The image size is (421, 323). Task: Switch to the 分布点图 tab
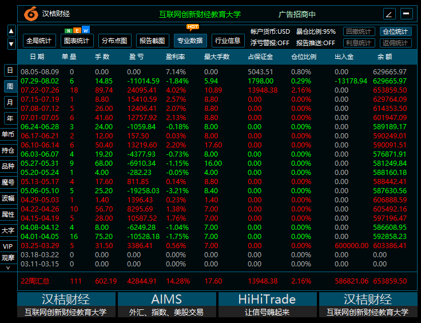[x=114, y=41]
